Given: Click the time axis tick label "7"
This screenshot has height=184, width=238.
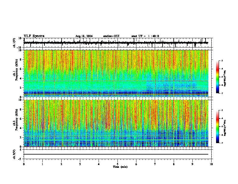Looking at the screenshot, I should click(x=155, y=164).
